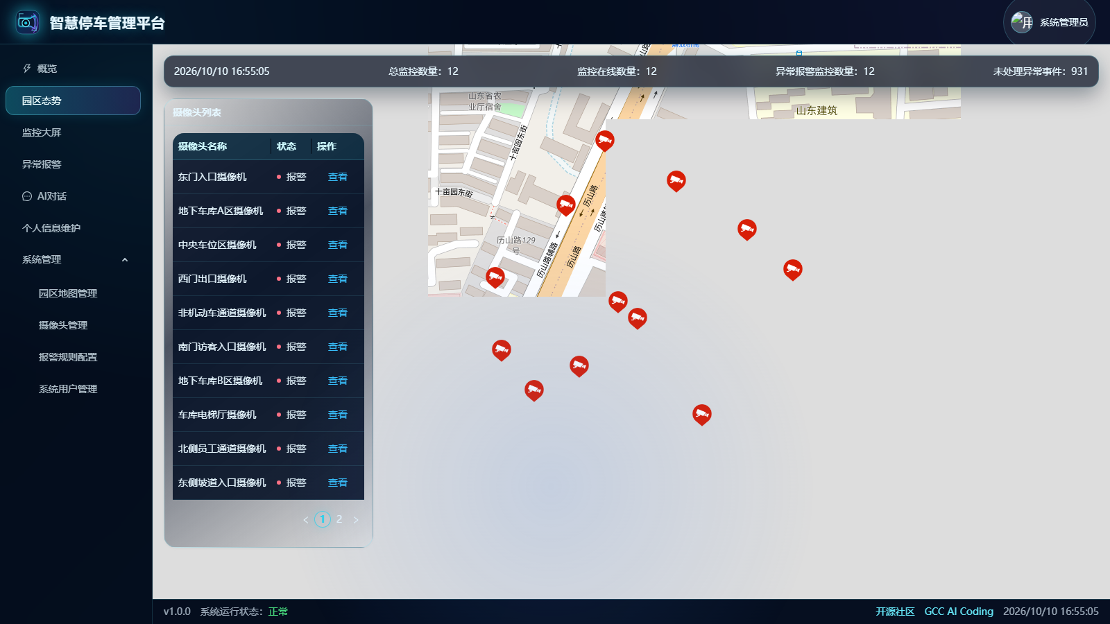This screenshot has width=1110, height=624.
Task: Click camera marker below 历山路129号 label
Action: [495, 278]
